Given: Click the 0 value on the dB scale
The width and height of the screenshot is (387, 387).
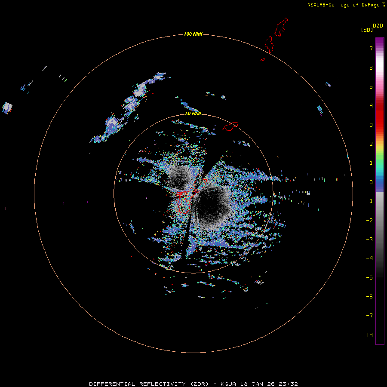Looking at the screenshot, I should pyautogui.click(x=371, y=182).
